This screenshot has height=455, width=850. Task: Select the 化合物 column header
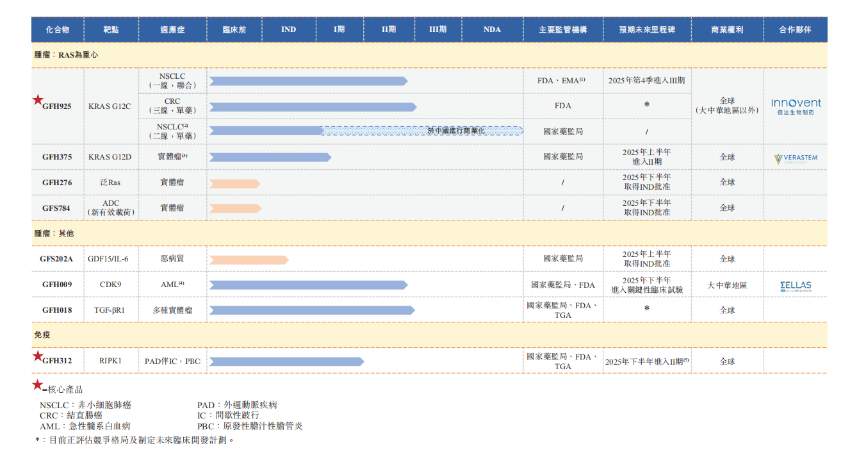(58, 29)
